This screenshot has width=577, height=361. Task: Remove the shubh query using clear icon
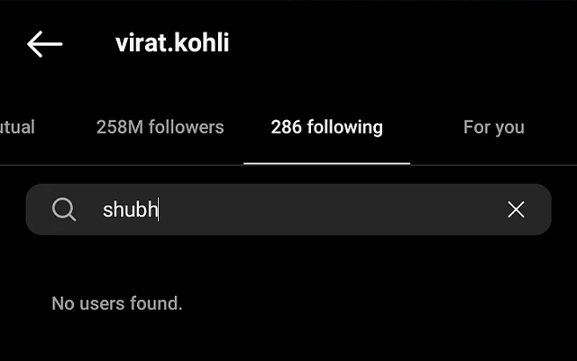tap(516, 209)
